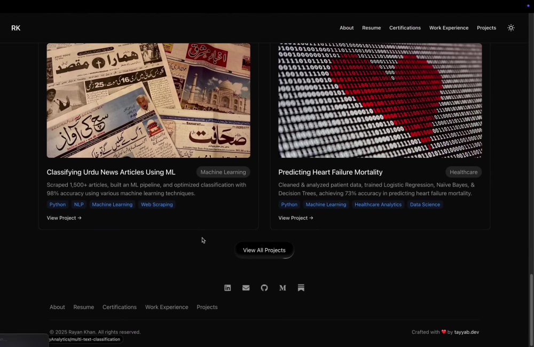This screenshot has height=347, width=534.
Task: Click the Classifying Urdu News Articles title
Action: (x=111, y=172)
